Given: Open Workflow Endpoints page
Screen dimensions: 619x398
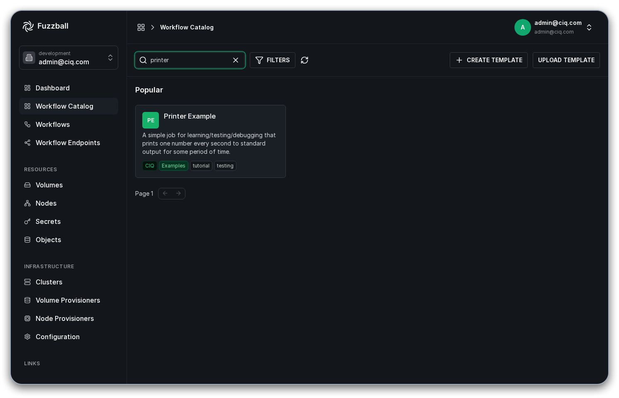Looking at the screenshot, I should coord(68,143).
